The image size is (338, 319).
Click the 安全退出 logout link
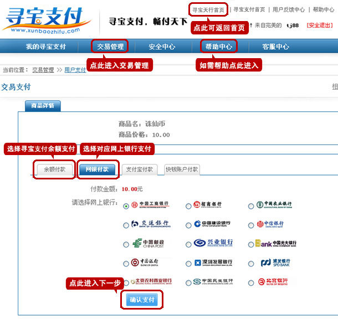pyautogui.click(x=320, y=25)
